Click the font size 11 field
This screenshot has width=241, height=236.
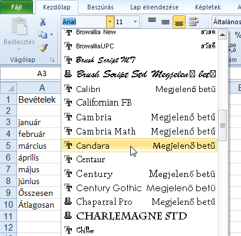[123, 22]
